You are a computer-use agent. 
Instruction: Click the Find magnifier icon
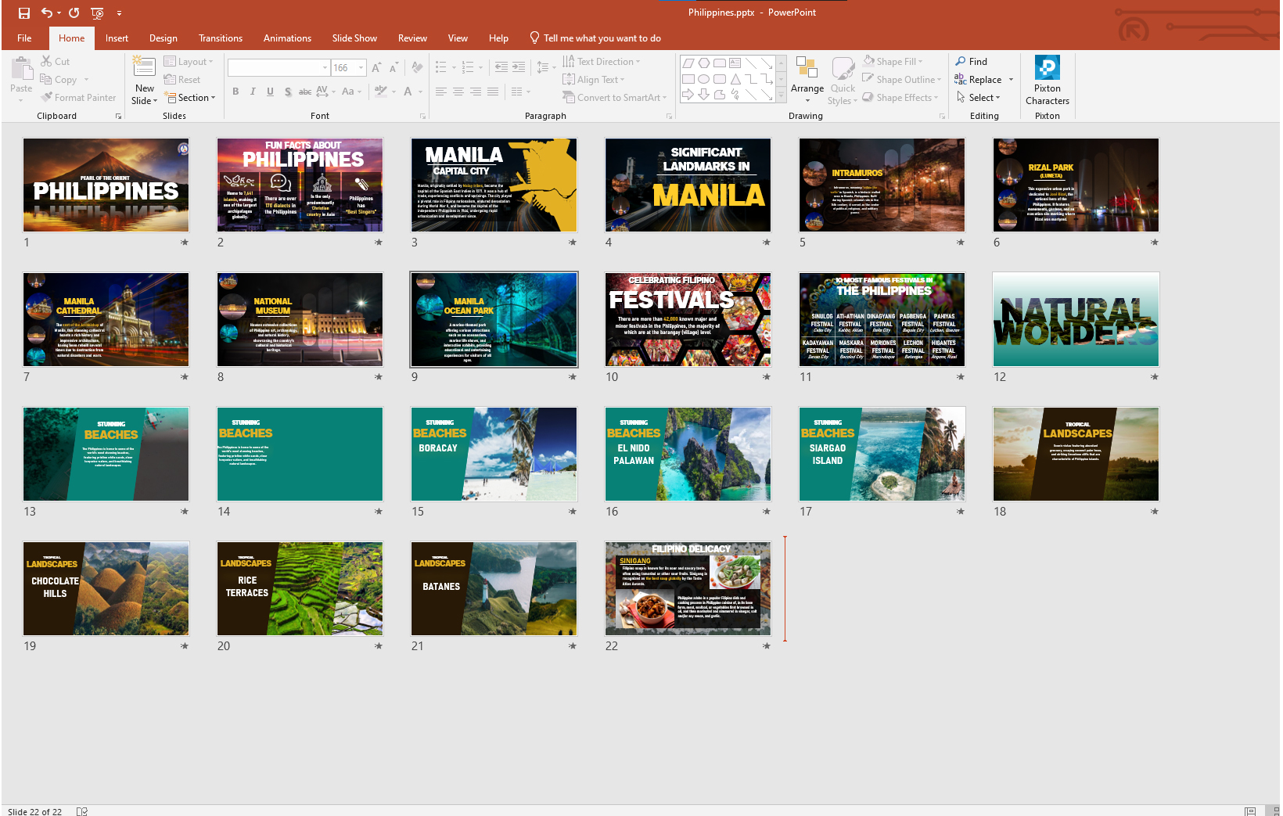click(961, 61)
